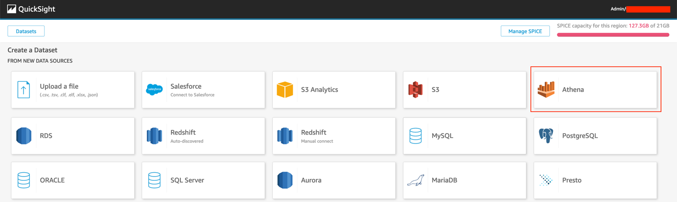
Task: Click the orange Athena icon
Action: click(546, 90)
